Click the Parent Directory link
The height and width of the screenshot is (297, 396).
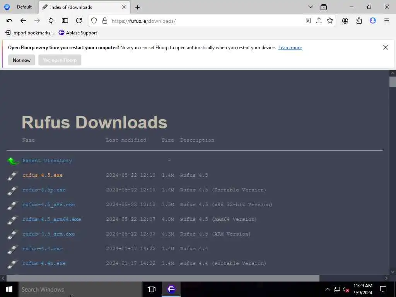click(x=47, y=160)
